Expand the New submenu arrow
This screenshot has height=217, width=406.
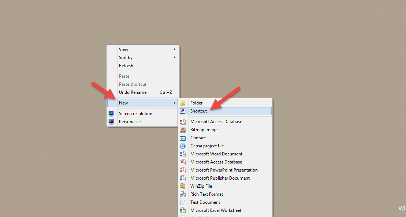point(175,103)
